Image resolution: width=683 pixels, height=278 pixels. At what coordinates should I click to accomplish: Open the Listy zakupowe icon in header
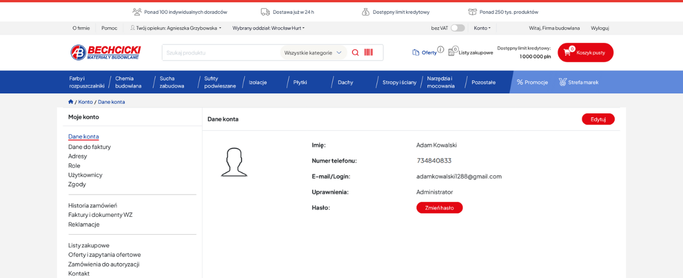coord(452,52)
